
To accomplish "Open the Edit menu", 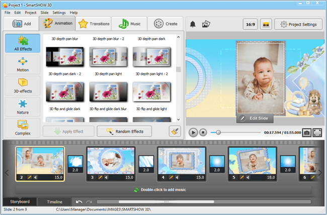I will click(17, 13).
